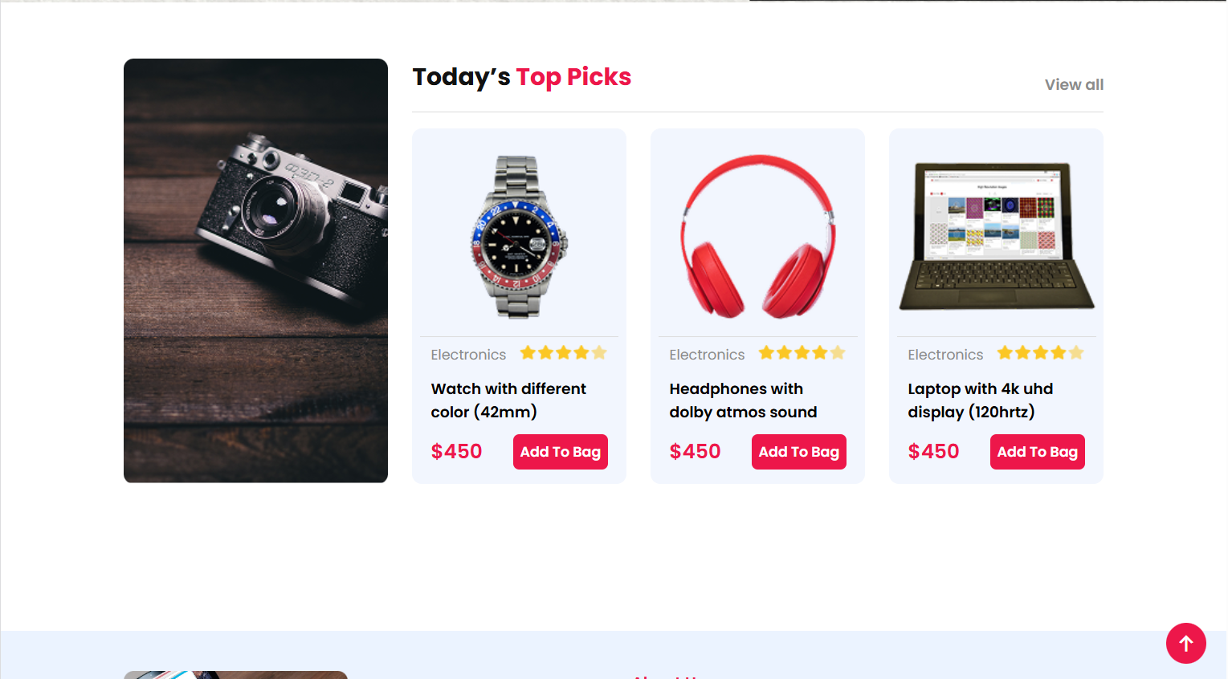Add the headphones to the bag
This screenshot has width=1228, height=679.
(799, 451)
